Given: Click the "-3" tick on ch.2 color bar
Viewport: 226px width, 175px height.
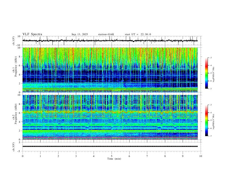Looking at the screenshot, I should tap(210, 105).
